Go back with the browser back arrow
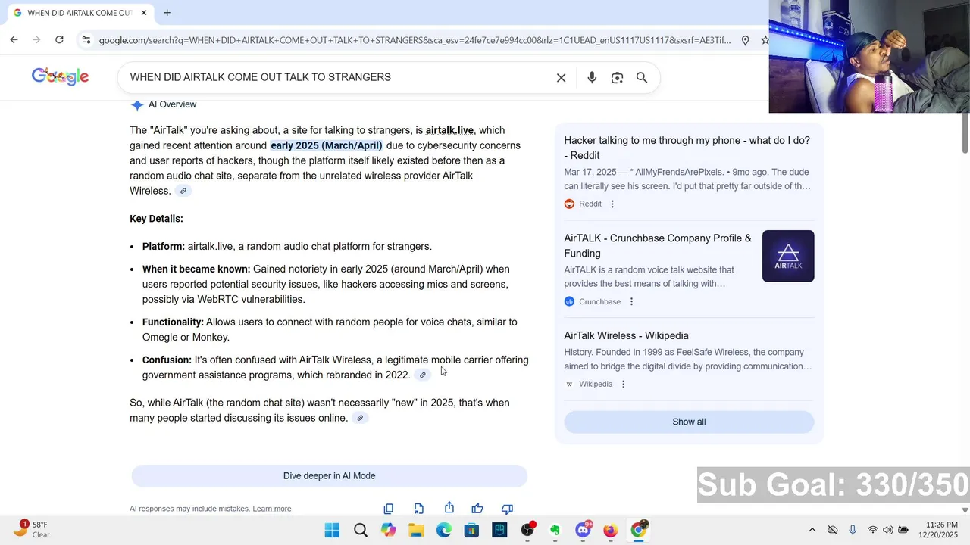Image resolution: width=970 pixels, height=545 pixels. point(14,40)
